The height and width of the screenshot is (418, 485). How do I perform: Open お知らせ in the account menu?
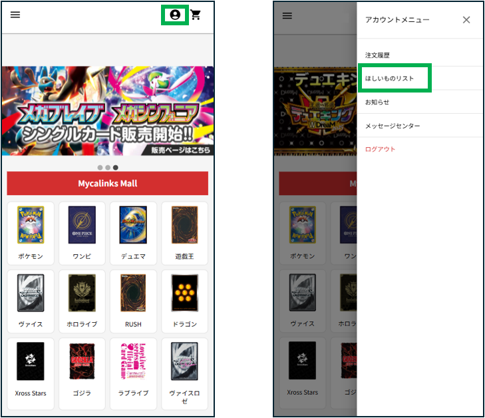[x=377, y=102]
